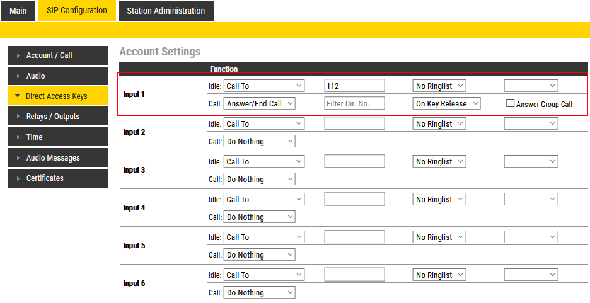
Task: Open the Station Administration tab
Action: coord(166,11)
